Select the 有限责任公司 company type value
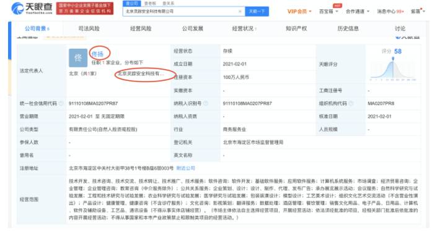The width and height of the screenshot is (432, 231). (103, 129)
